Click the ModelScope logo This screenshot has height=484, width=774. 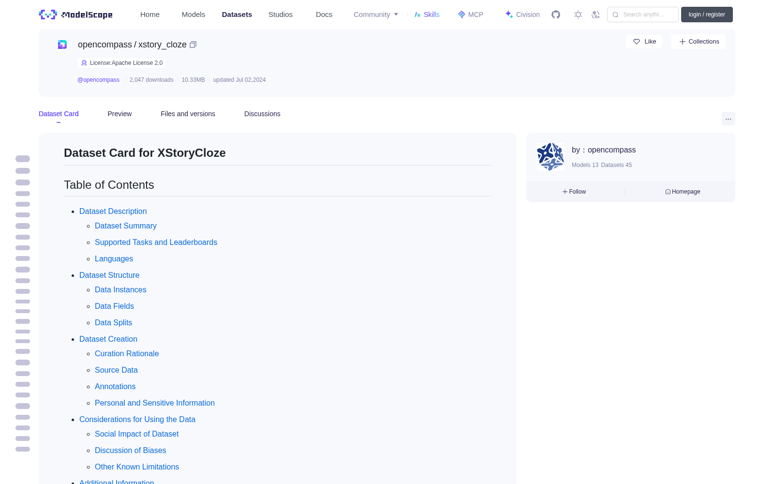pos(75,15)
